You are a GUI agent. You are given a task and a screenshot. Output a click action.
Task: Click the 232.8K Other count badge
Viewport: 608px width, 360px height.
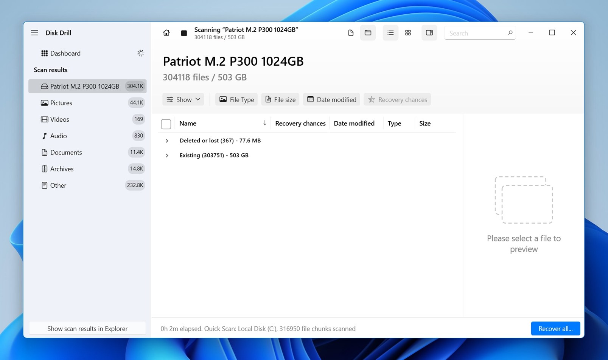135,185
